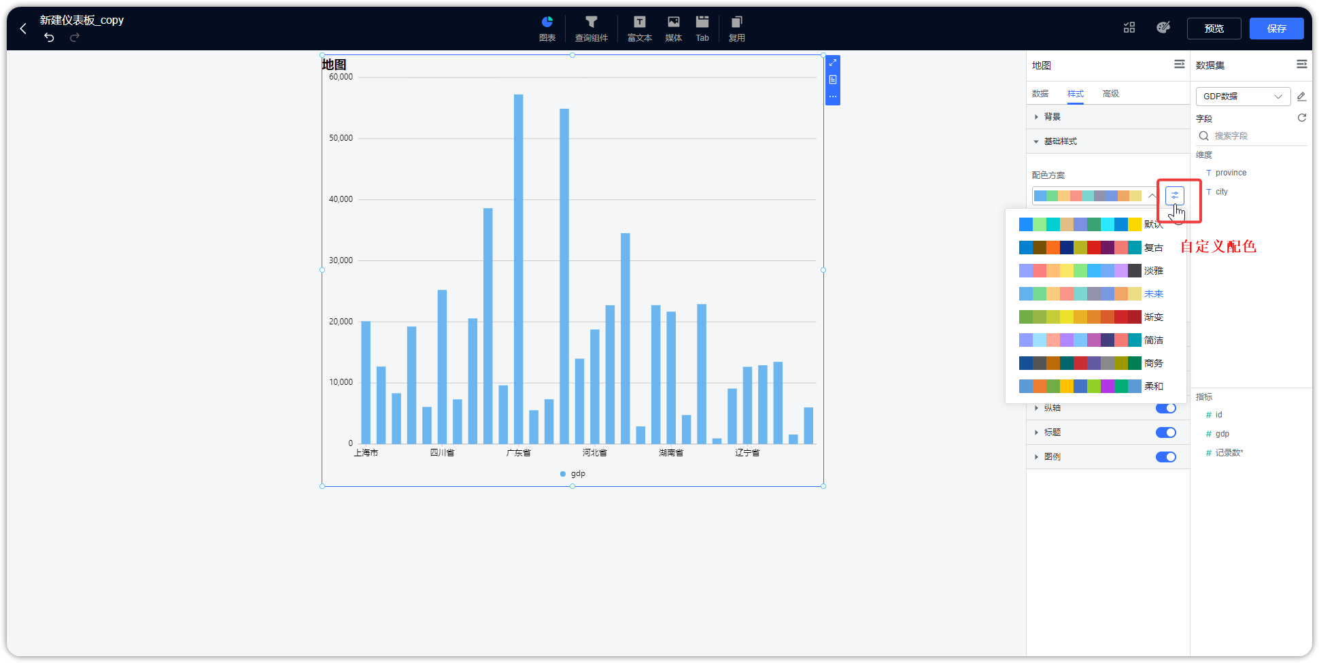Image resolution: width=1319 pixels, height=663 pixels.
Task: Toggle the 图例 switch
Action: point(1166,457)
